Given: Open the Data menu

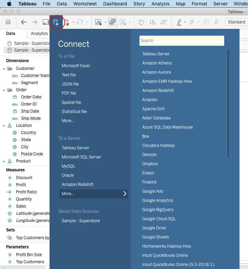Looking at the screenshot, I should [x=62, y=4].
